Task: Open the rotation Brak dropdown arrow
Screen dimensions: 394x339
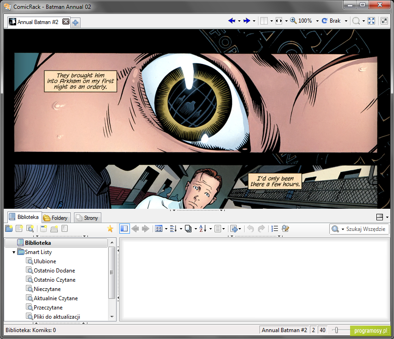Action: (x=346, y=21)
